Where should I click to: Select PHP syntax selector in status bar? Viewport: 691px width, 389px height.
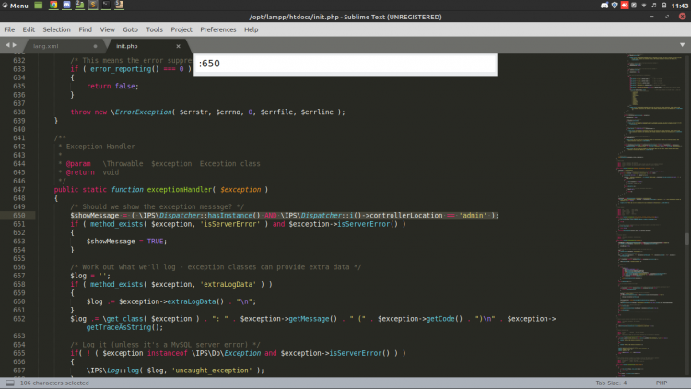[x=661, y=383]
